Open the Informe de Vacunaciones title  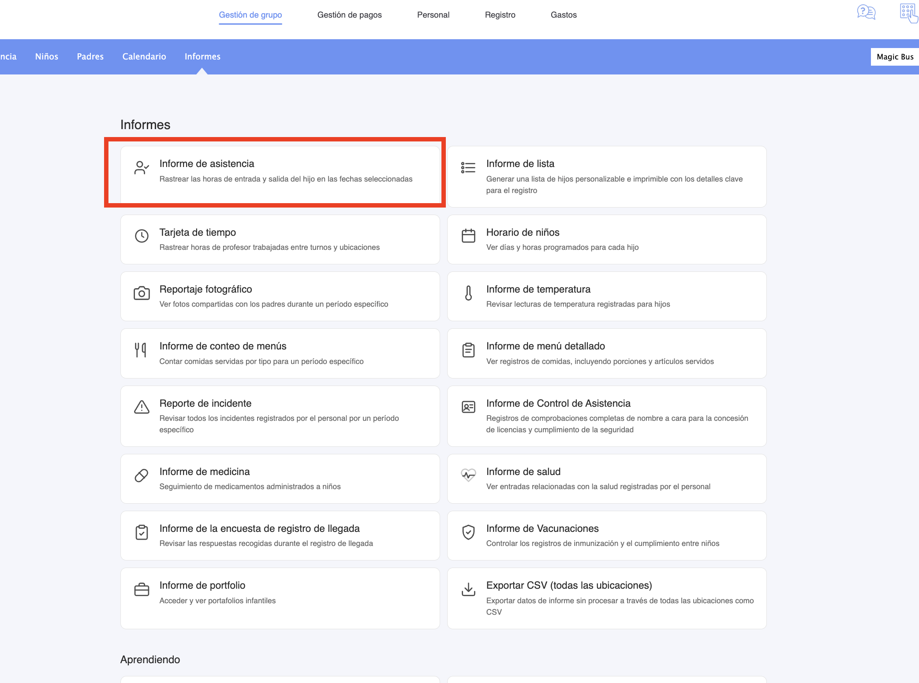(542, 528)
